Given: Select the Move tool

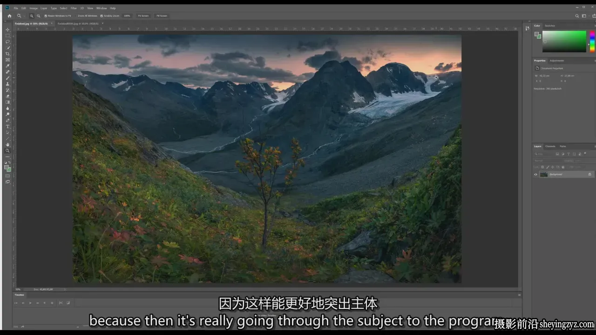Looking at the screenshot, I should (x=7, y=30).
